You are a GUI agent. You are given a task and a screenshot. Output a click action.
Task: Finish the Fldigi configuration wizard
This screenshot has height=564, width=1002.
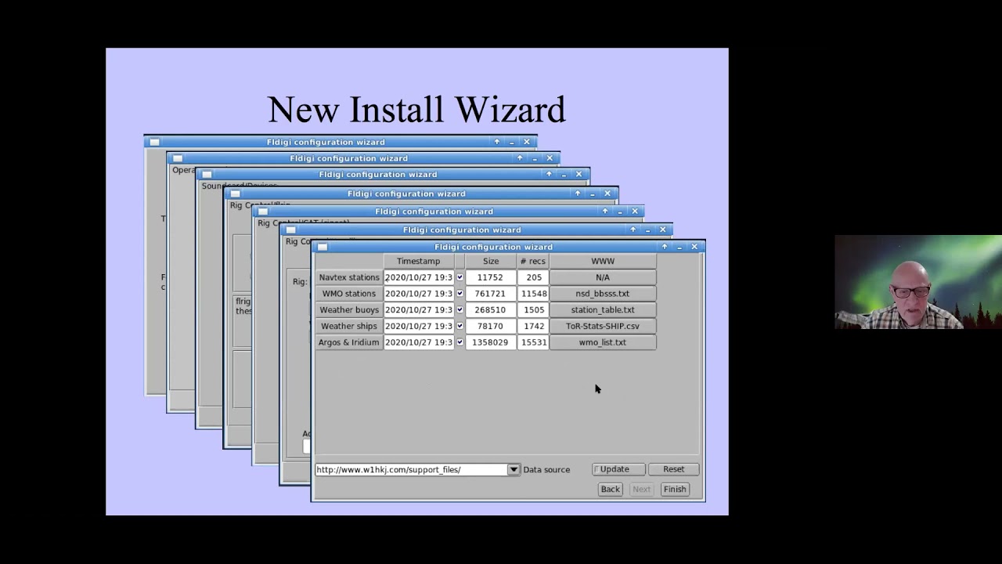coord(674,490)
